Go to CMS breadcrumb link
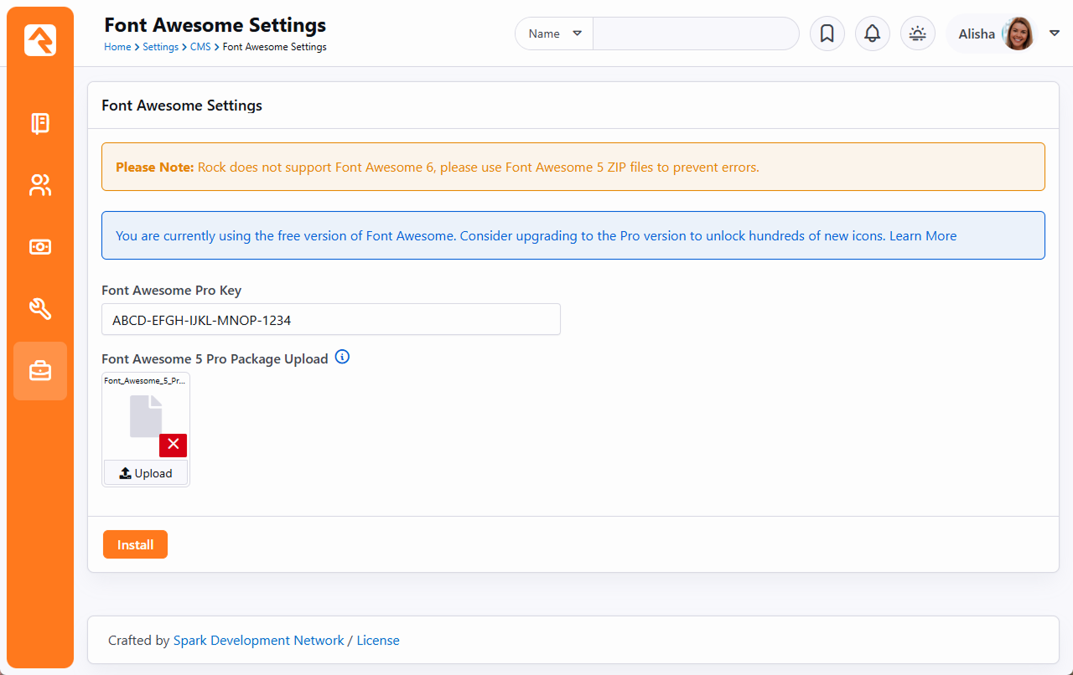The height and width of the screenshot is (675, 1073). tap(200, 47)
